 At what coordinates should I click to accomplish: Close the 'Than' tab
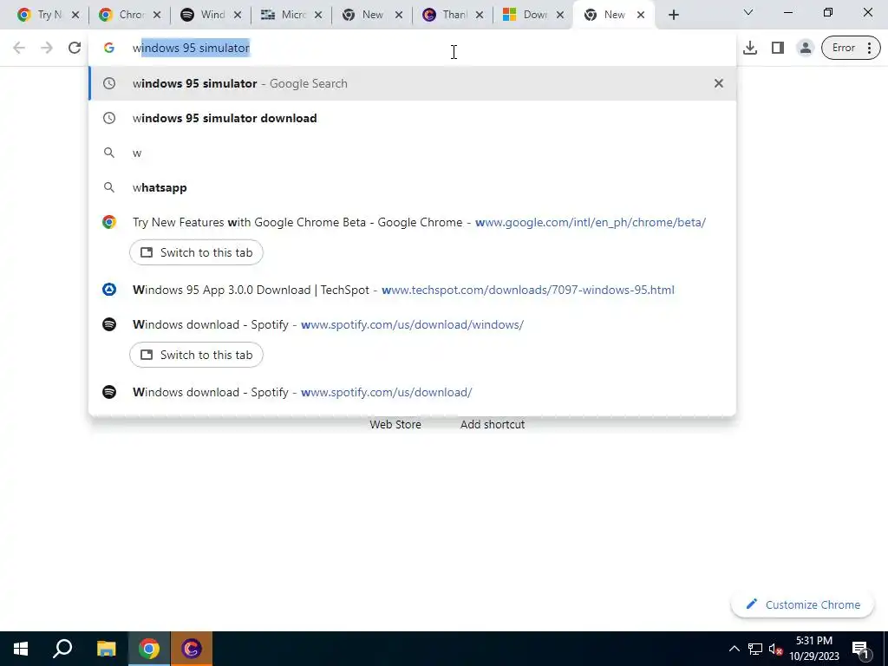tap(480, 16)
